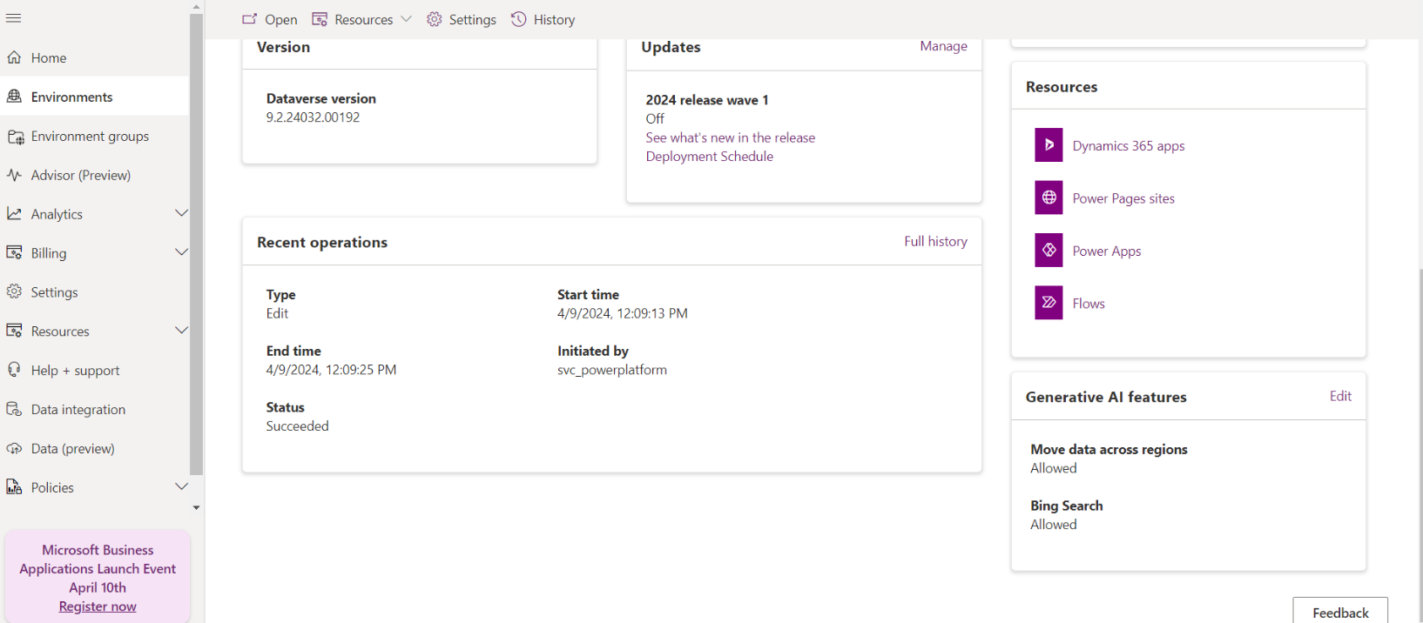Click the Power Apps icon tile

pos(1049,251)
